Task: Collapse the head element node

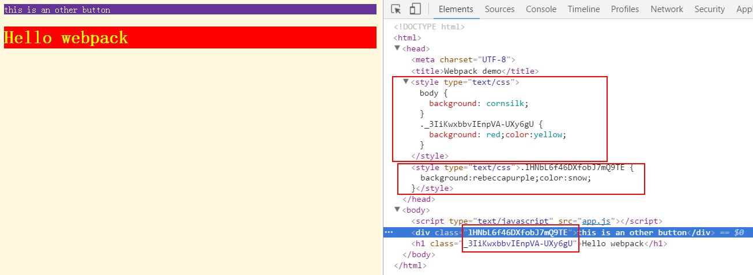Action: (x=397, y=48)
